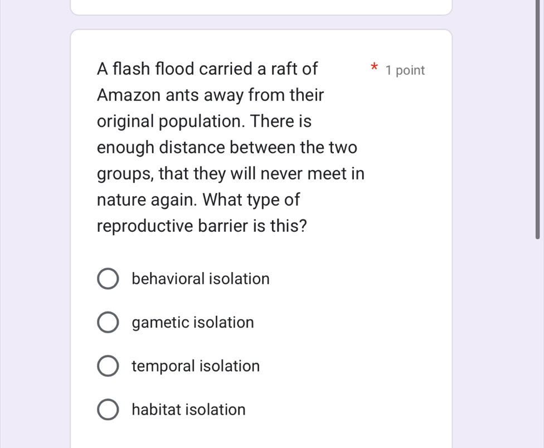Click the 1 point label
Image resolution: width=544 pixels, height=448 pixels.
(404, 70)
